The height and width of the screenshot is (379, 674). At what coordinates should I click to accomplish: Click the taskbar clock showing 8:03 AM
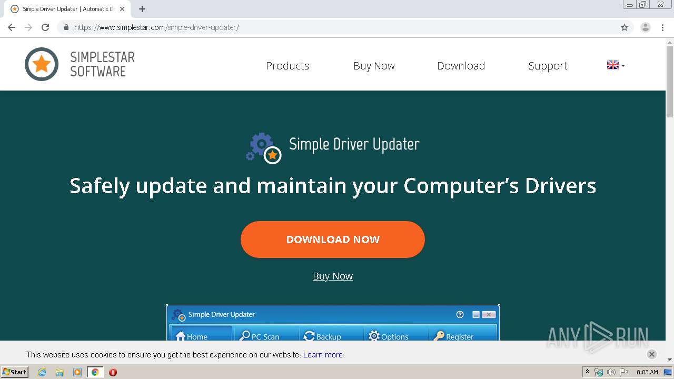coord(647,372)
